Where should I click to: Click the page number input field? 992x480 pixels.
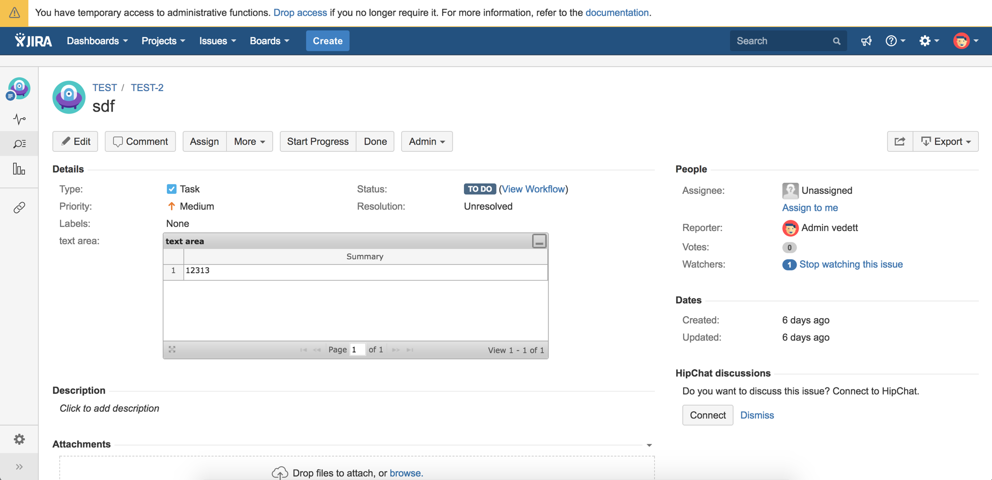pos(357,350)
